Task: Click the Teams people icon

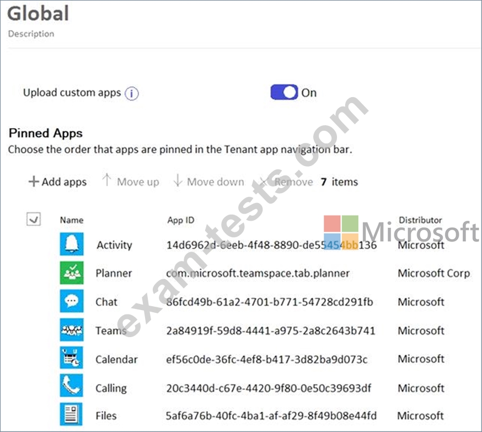Action: tap(72, 330)
